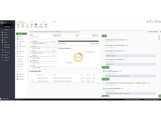The height and width of the screenshot is (121, 161).
Task: Click the Work Done Breakdown donut chart
Action: (78, 57)
